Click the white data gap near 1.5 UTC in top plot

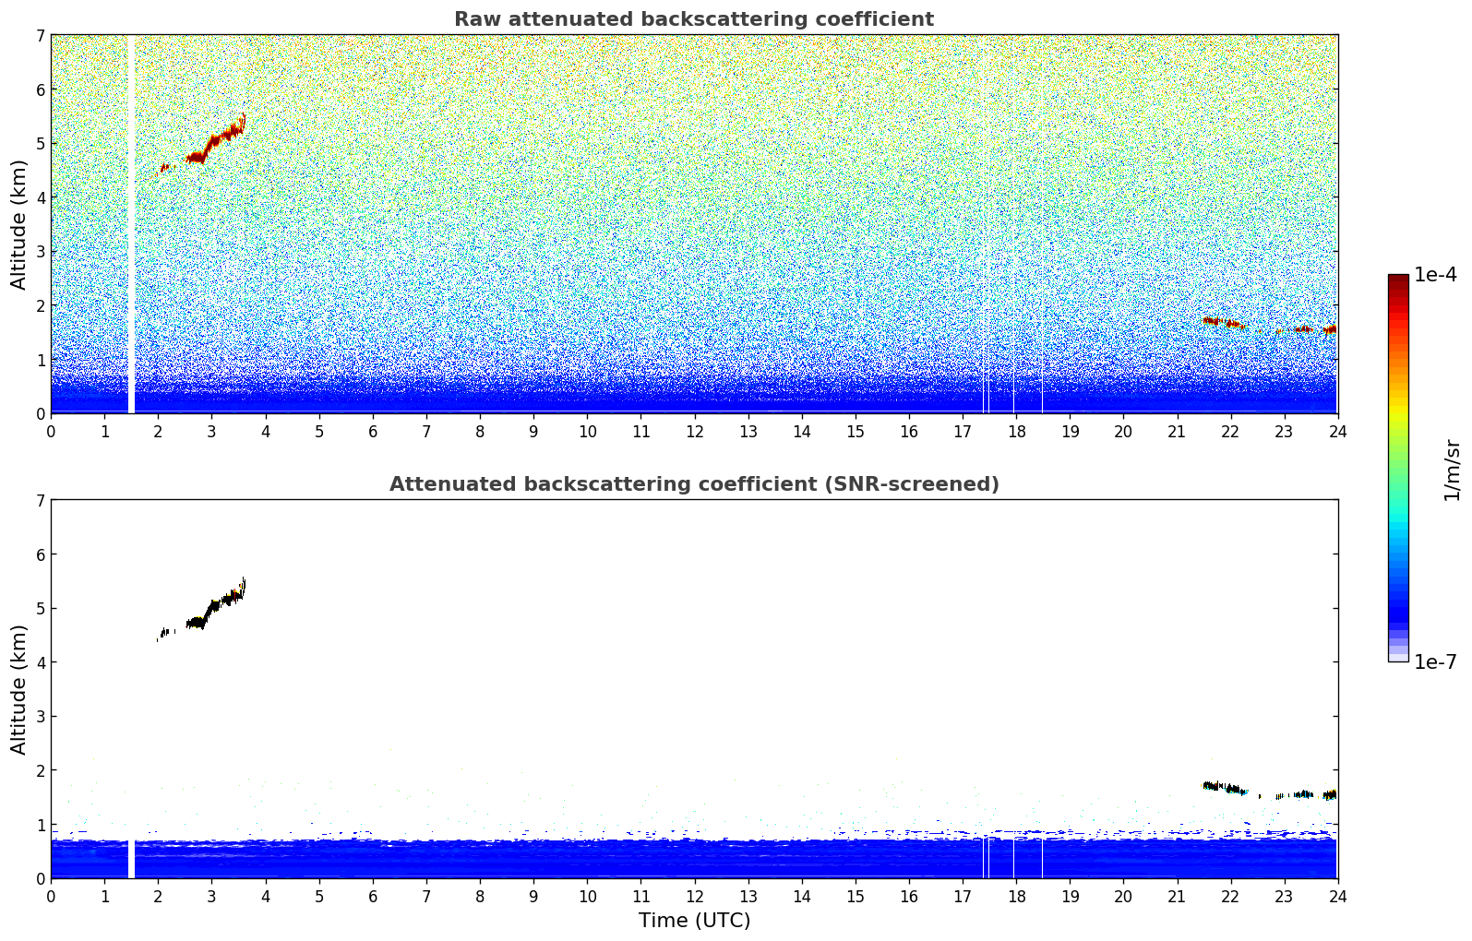131,231
